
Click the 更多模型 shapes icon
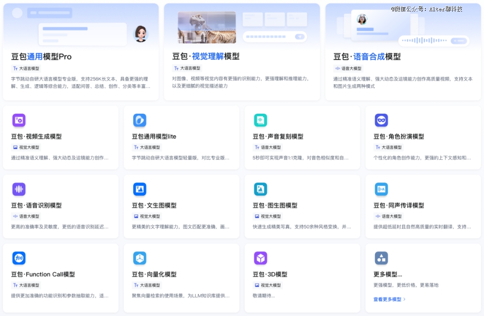pos(381,258)
